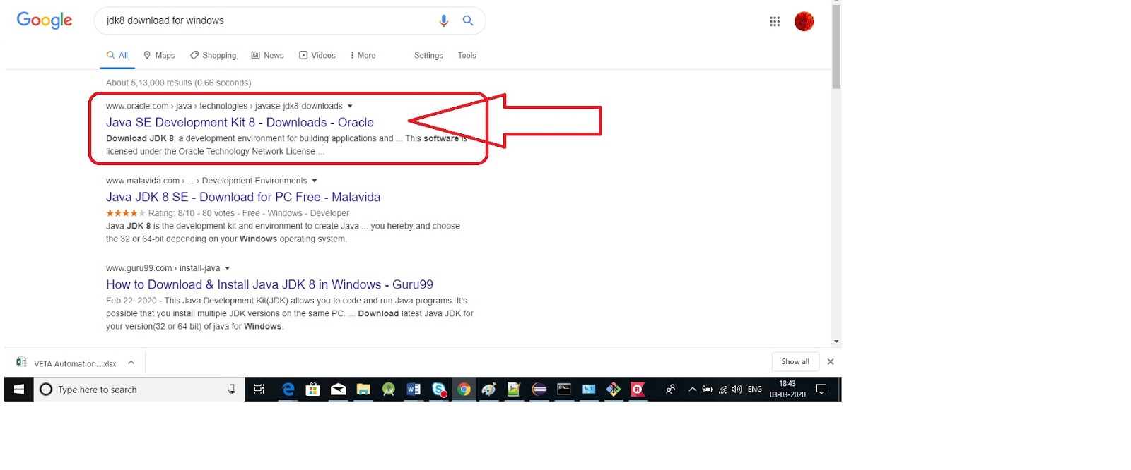Expand the guru99.com result options arrow
1131x470 pixels.
coord(228,268)
